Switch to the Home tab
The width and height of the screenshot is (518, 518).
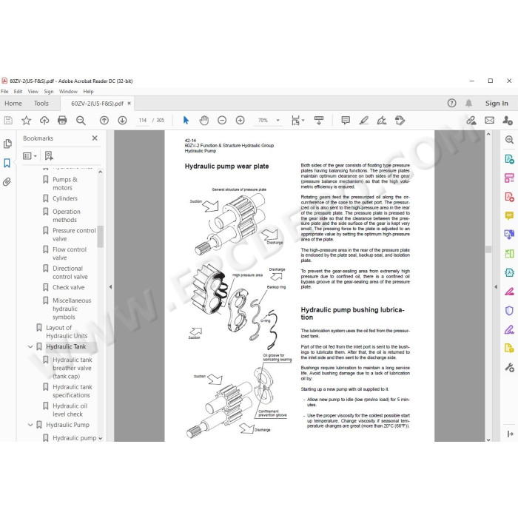13,104
